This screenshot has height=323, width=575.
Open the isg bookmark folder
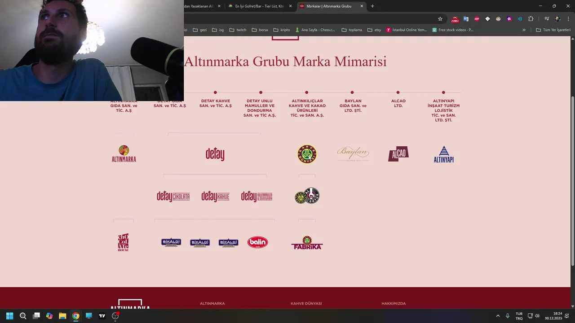pos(218,30)
